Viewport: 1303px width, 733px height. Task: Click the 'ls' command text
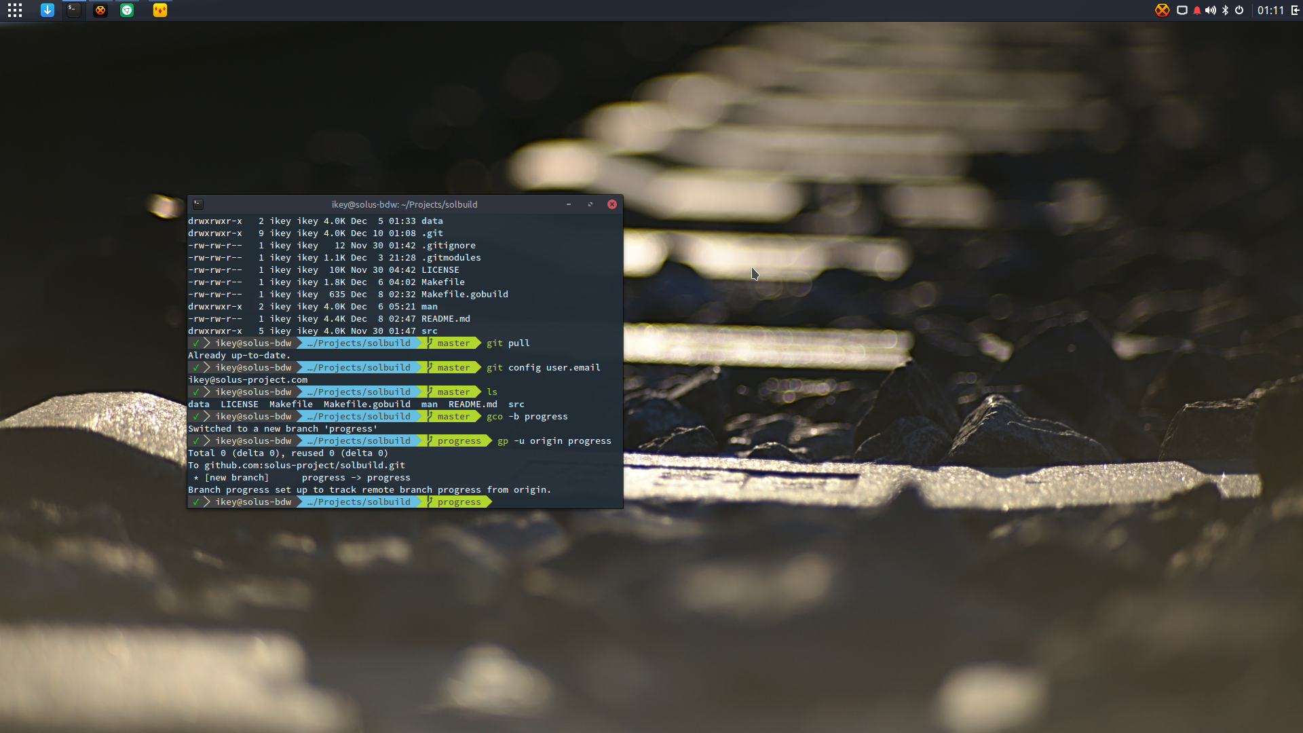click(492, 392)
